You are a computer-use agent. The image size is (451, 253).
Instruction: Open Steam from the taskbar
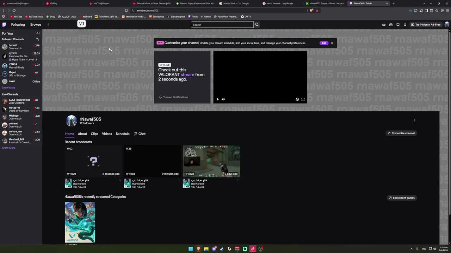222,249
